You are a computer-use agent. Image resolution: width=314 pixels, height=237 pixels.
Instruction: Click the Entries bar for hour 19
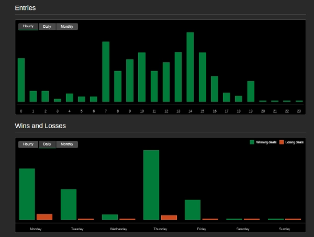(x=251, y=92)
